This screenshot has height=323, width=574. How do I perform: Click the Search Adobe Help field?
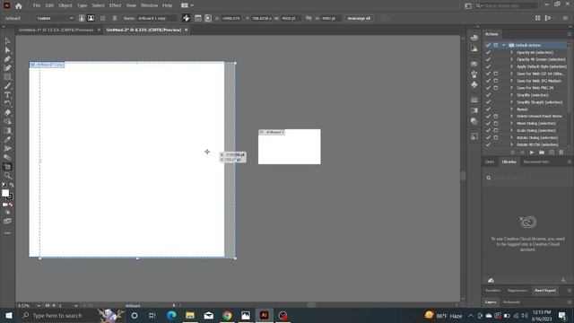pyautogui.click(x=507, y=5)
